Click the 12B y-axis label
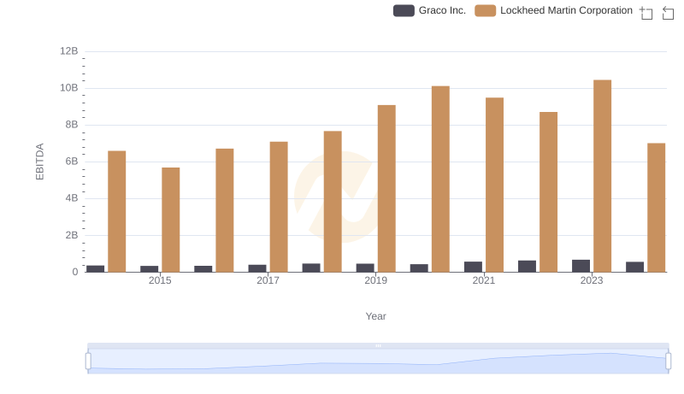684x394 pixels. [x=69, y=51]
